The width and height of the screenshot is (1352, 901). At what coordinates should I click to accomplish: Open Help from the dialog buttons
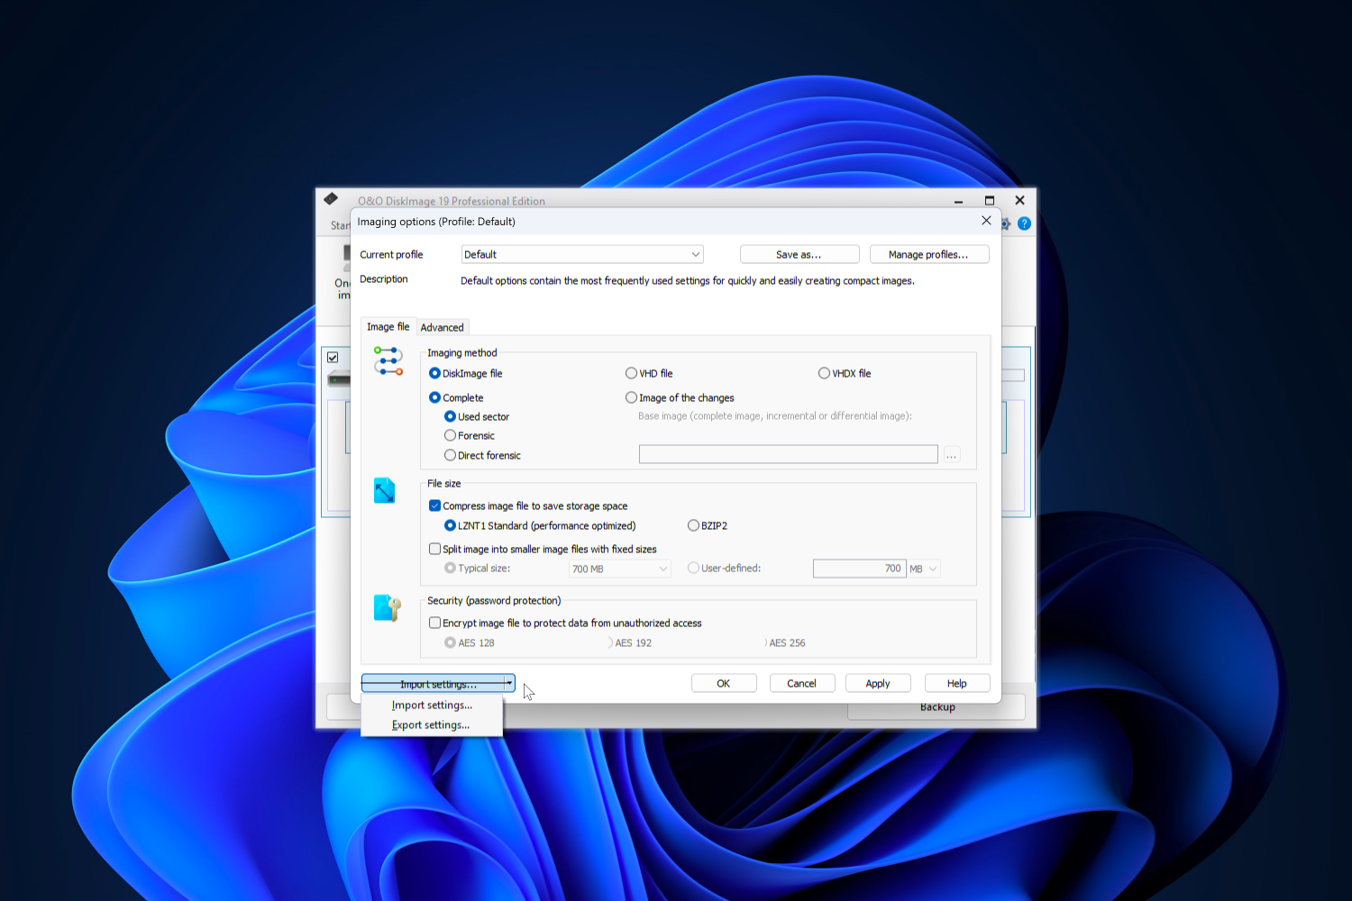point(957,684)
